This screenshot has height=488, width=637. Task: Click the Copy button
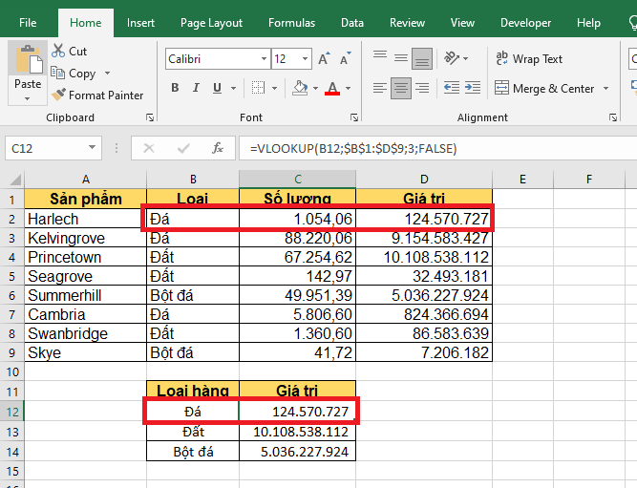[x=74, y=74]
